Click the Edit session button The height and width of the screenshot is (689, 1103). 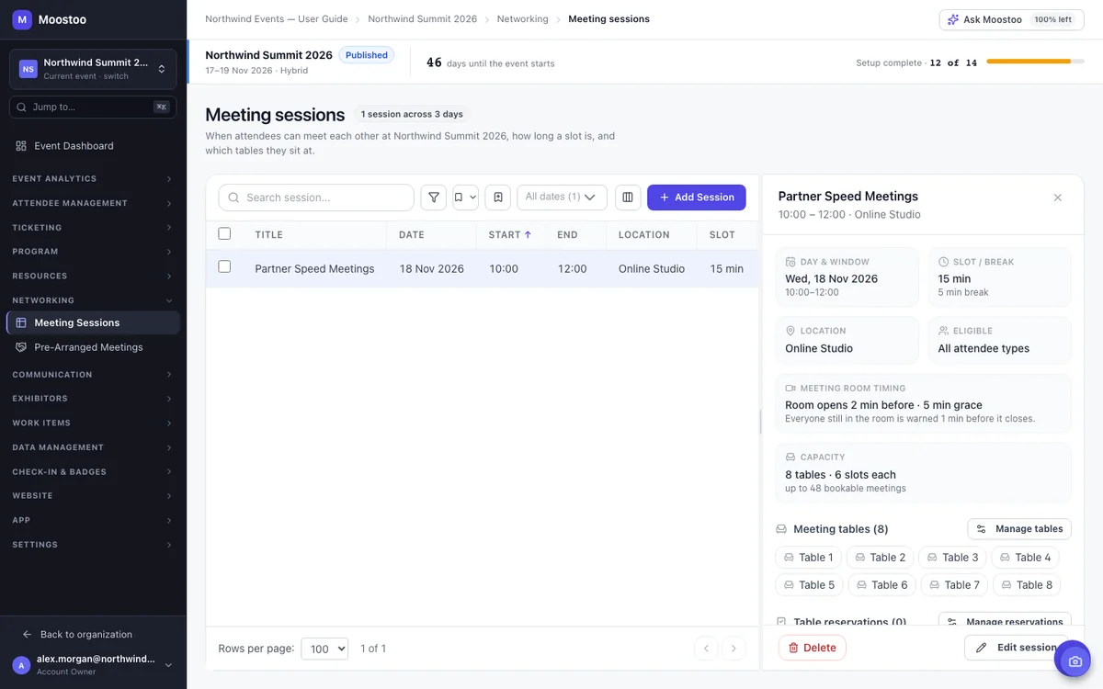[x=1017, y=648]
